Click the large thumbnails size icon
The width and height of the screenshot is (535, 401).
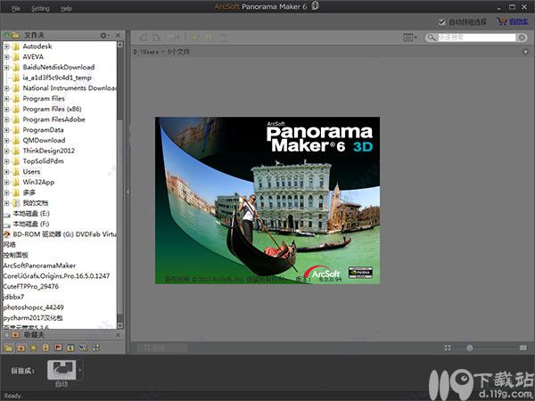523,348
